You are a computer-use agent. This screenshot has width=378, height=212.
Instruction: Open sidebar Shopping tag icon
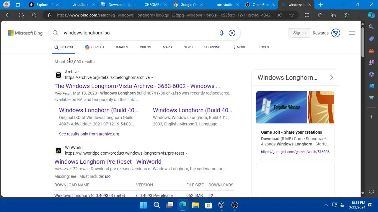tap(372, 39)
